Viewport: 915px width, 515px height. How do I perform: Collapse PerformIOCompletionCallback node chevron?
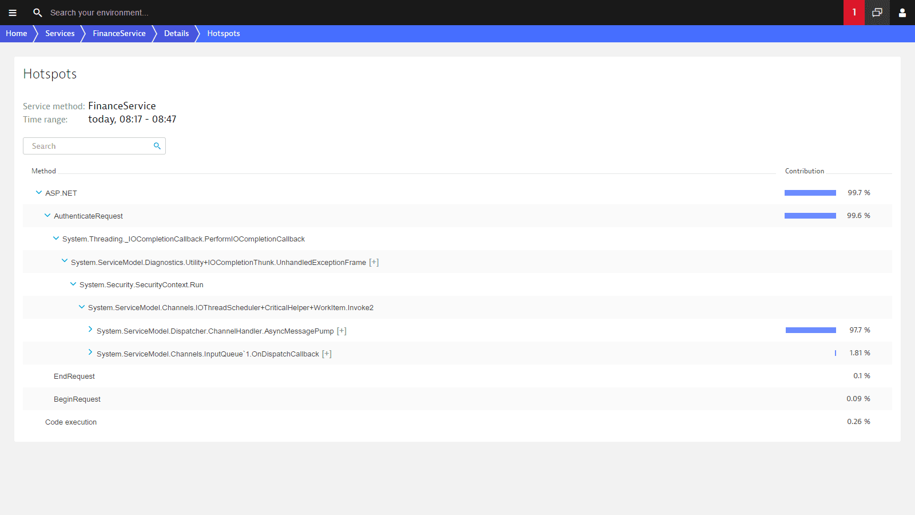pos(56,239)
